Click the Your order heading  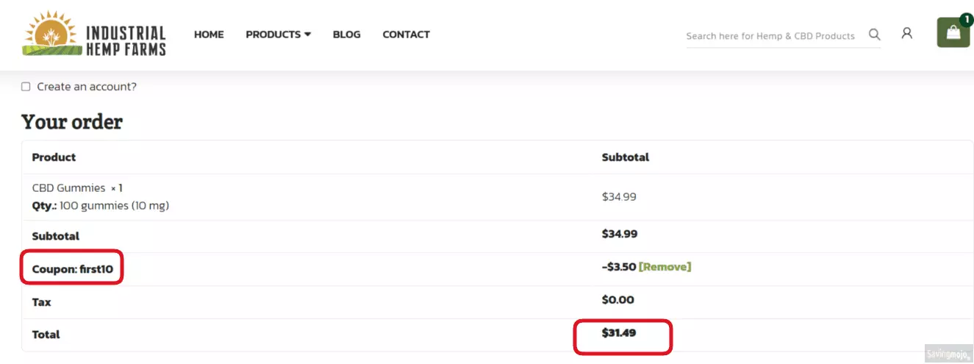tap(72, 121)
